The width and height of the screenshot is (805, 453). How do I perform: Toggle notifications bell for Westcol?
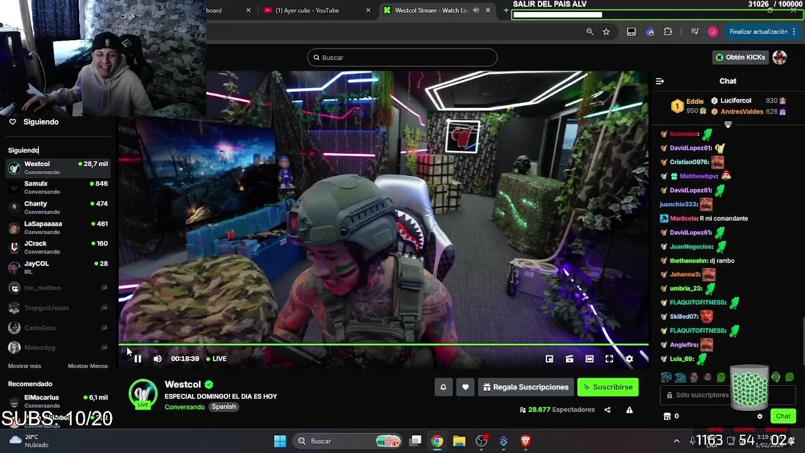[443, 387]
